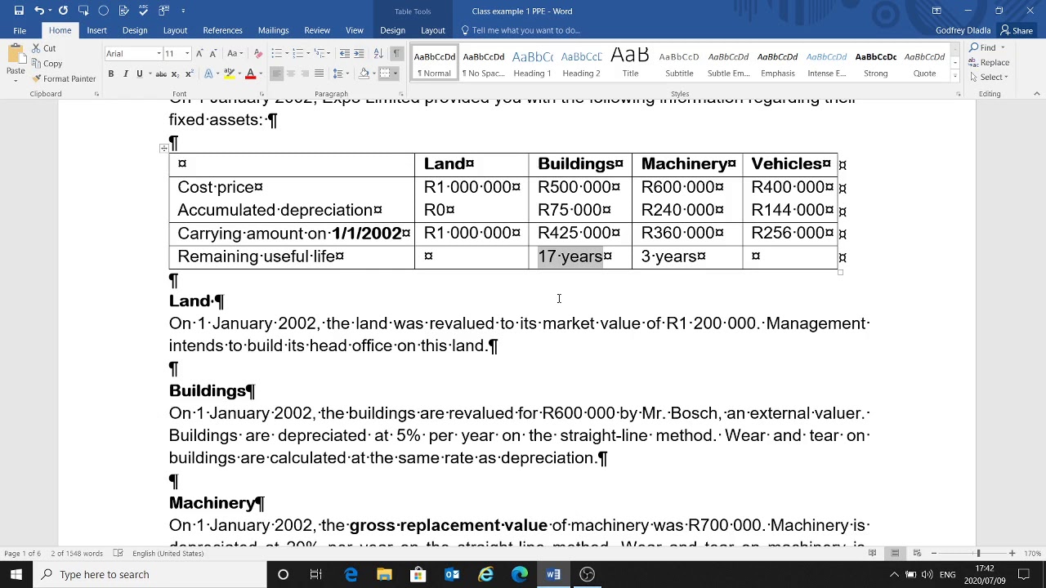Viewport: 1046px width, 588px height.
Task: Switch to Read Mode view
Action: point(872,553)
